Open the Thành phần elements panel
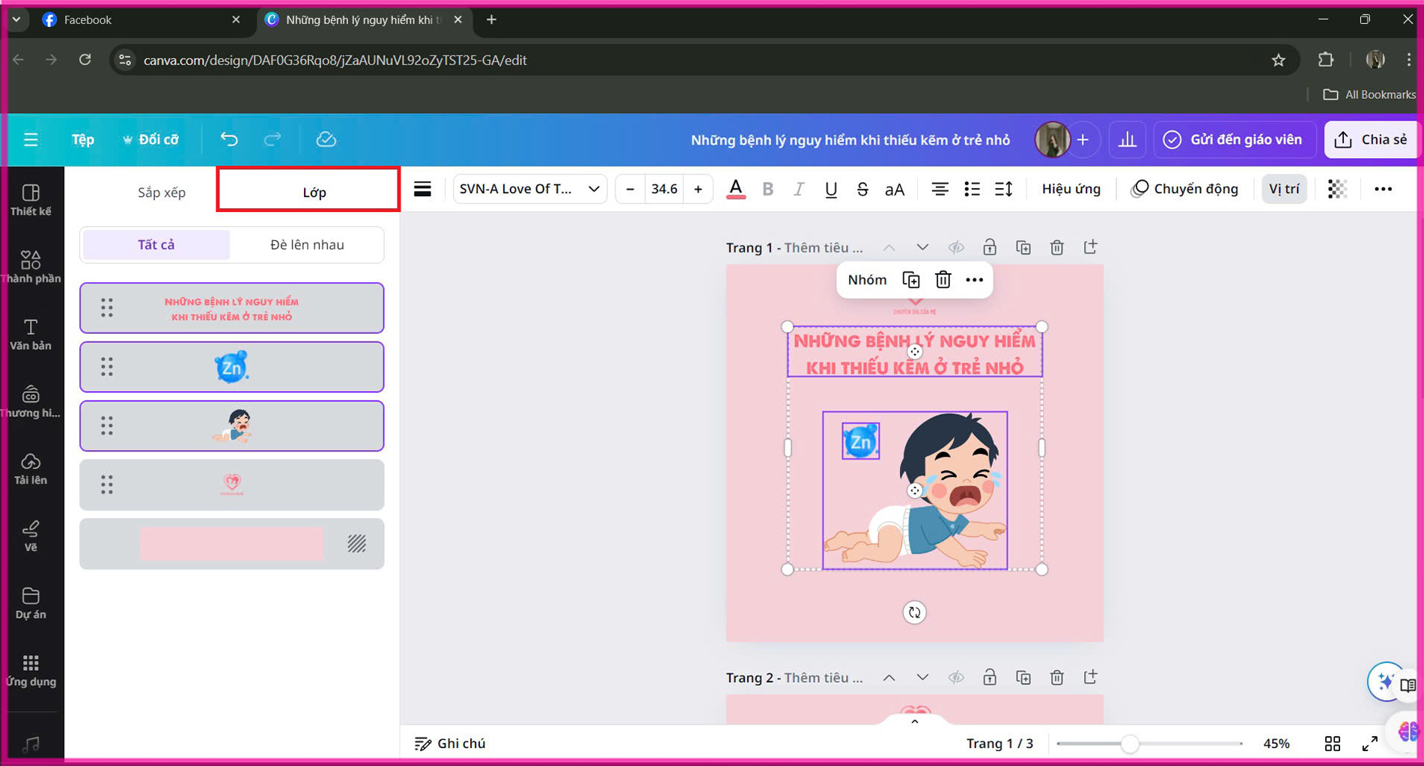Screen dimensions: 1424x766 point(31,267)
